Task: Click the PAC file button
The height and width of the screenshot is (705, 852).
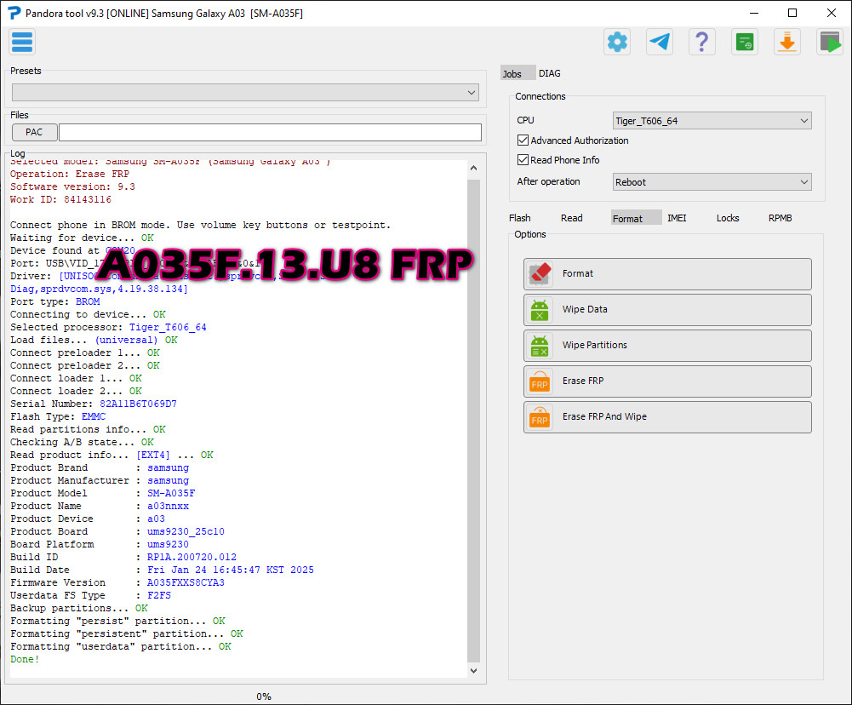Action: click(34, 132)
